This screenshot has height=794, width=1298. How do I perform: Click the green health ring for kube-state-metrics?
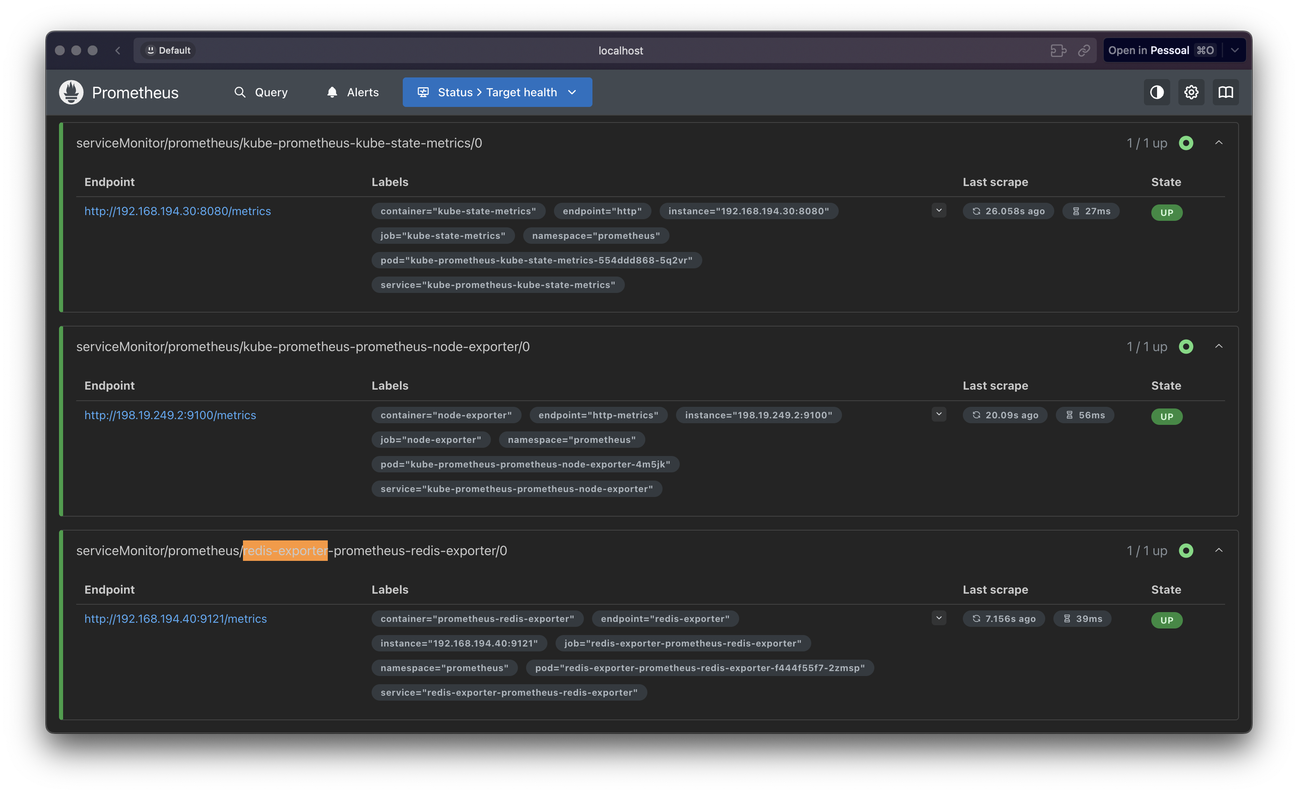point(1186,143)
